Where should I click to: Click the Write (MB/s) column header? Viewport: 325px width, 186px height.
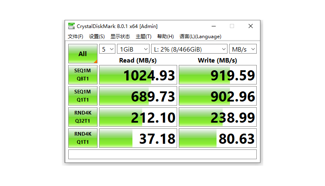[217, 60]
